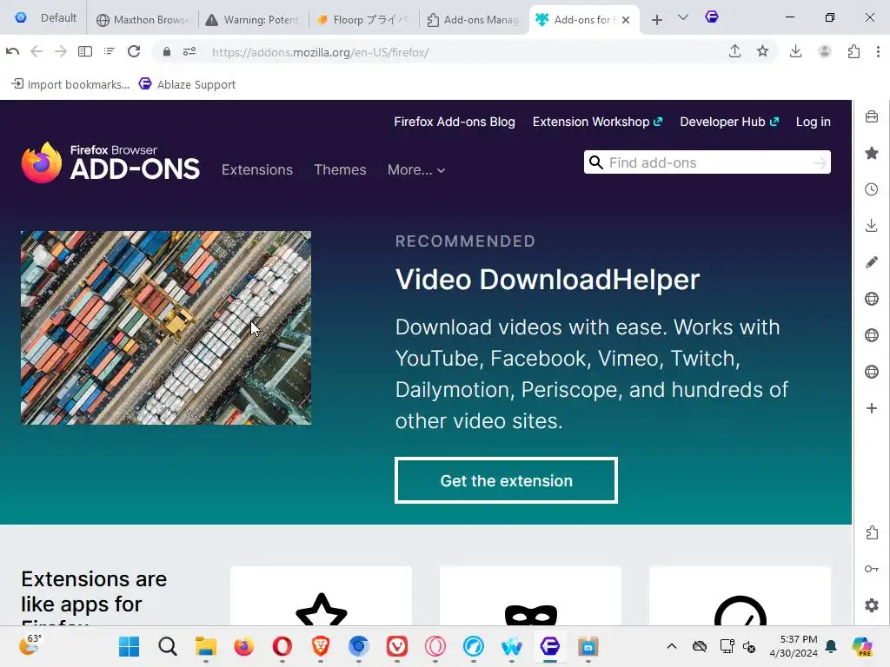Expand the More... dropdown menu
The height and width of the screenshot is (667, 890).
point(416,169)
